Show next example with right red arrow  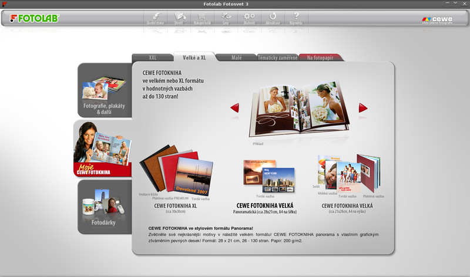363,107
